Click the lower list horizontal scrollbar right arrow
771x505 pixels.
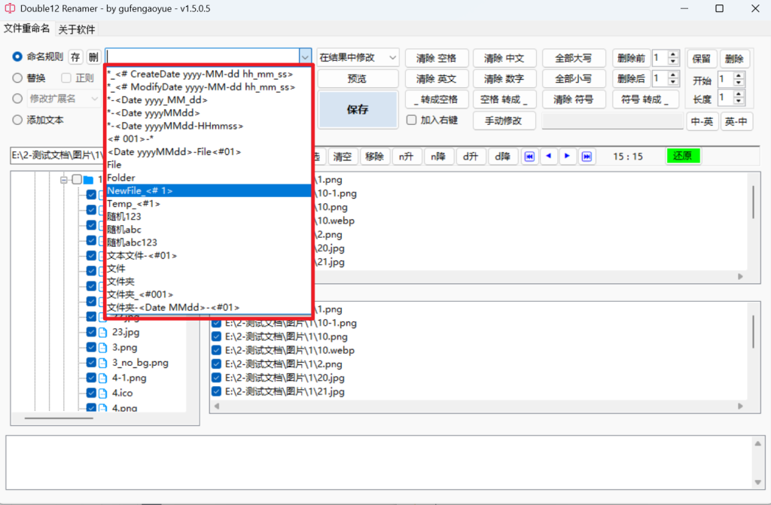(740, 406)
